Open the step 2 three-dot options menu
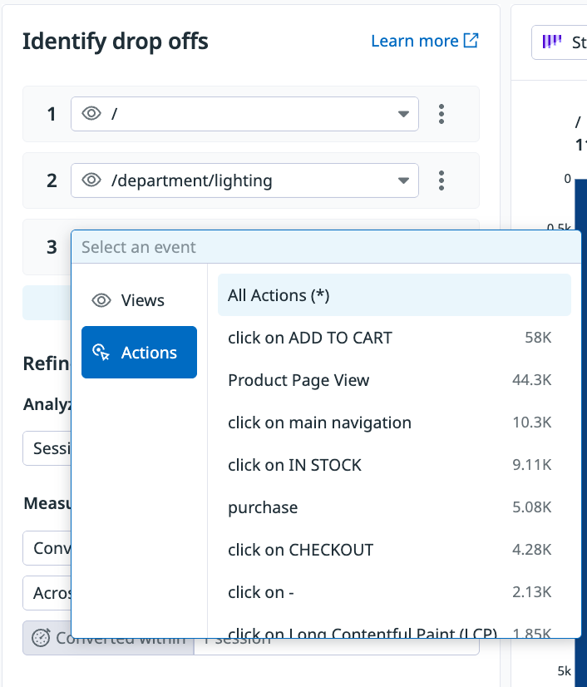587x687 pixels. click(x=442, y=180)
